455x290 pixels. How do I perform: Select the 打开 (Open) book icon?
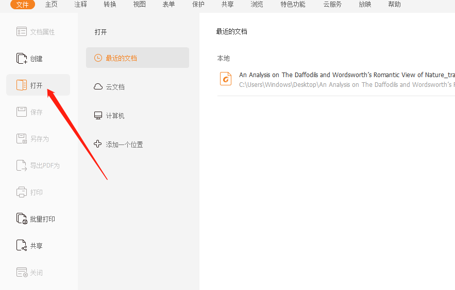(x=22, y=85)
